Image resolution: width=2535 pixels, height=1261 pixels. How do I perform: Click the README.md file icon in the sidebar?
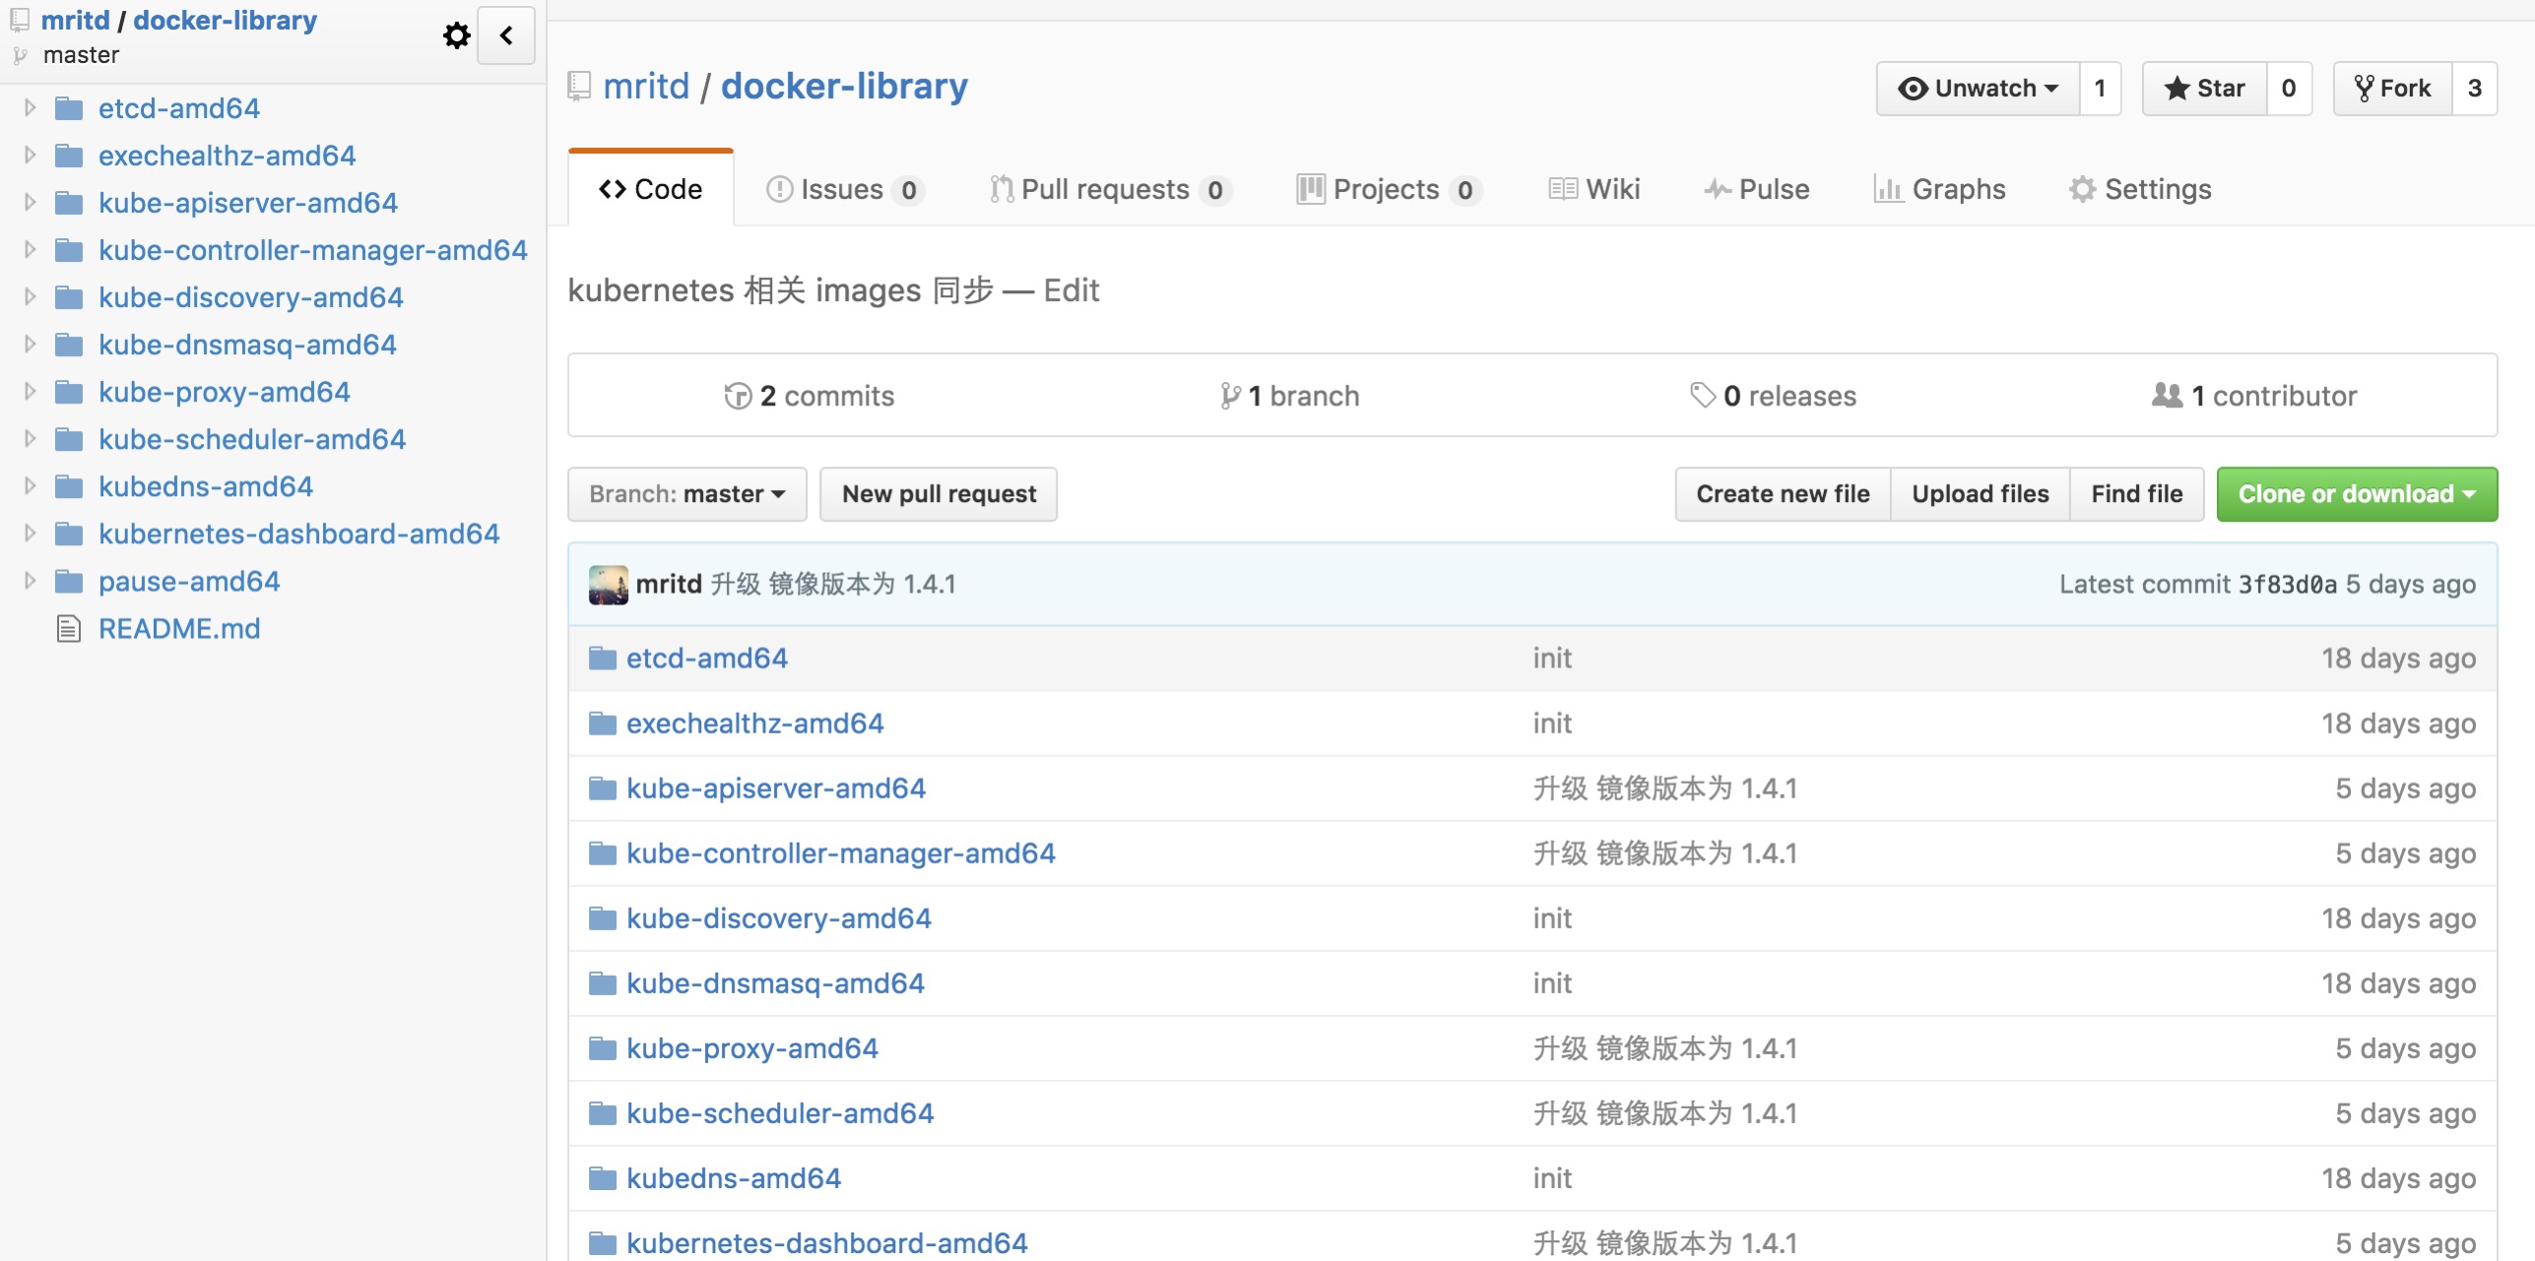(69, 628)
